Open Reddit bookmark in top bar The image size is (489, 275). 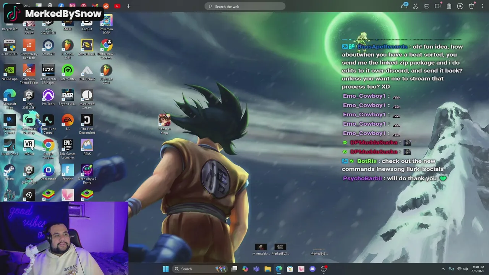[x=106, y=6]
